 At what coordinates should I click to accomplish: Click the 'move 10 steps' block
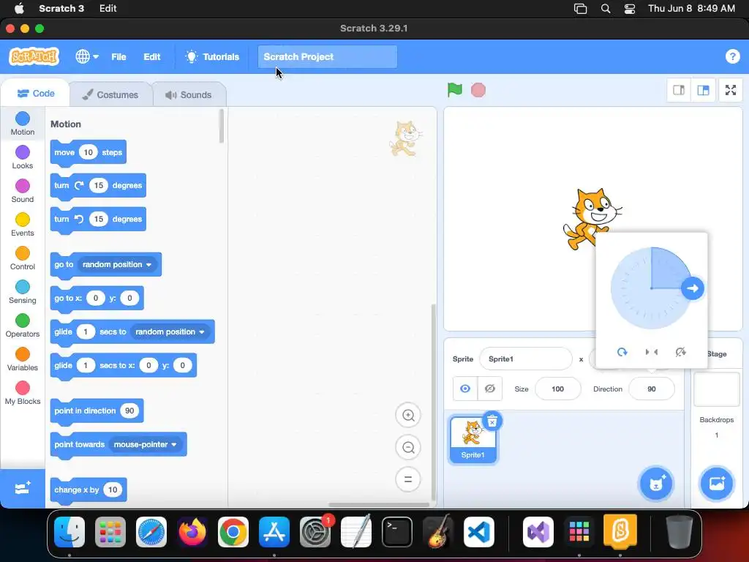click(x=89, y=152)
